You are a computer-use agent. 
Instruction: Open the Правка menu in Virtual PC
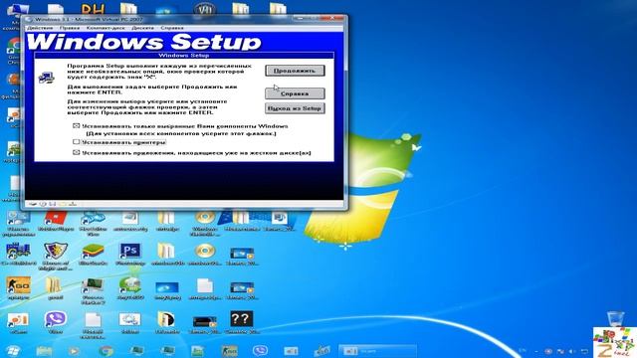pos(70,28)
